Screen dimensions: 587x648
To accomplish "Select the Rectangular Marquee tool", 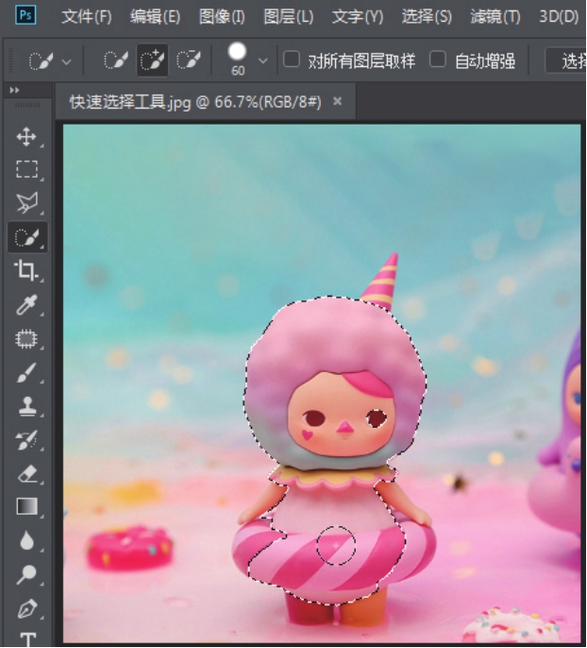I will tap(26, 169).
